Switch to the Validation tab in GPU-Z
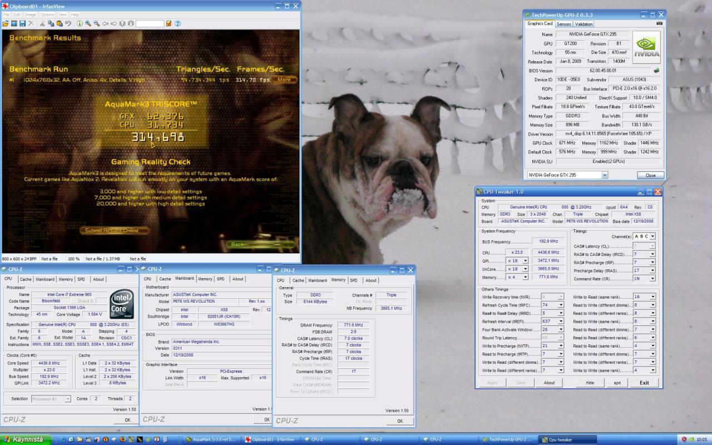712x445 pixels. click(x=584, y=24)
